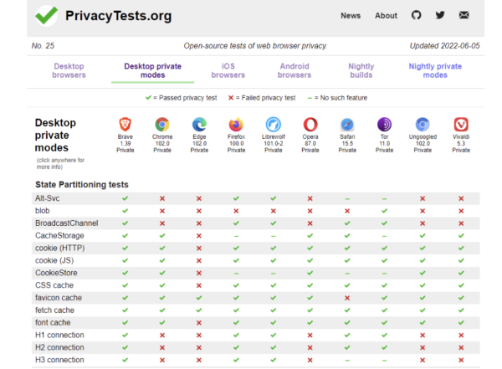
Task: Click the CookieStore row label
Action: coord(56,273)
